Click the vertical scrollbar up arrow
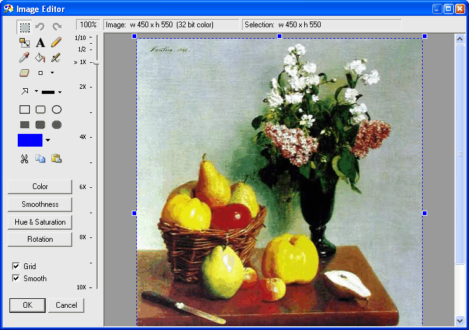Screen dimensions: 469x330 tap(459, 39)
